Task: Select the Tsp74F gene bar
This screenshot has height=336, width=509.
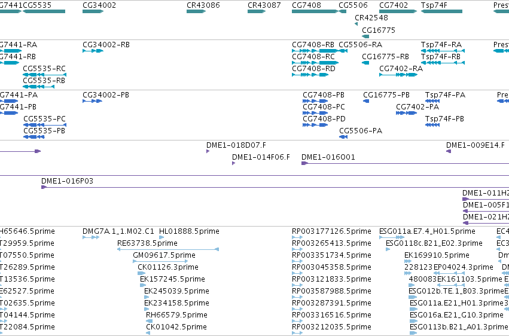Action: coord(441,11)
